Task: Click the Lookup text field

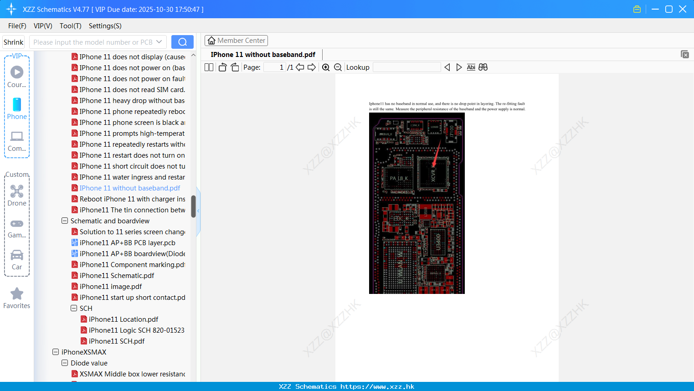Action: click(x=406, y=67)
